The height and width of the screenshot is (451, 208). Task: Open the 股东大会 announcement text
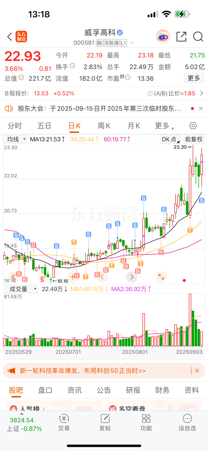pyautogui.click(x=99, y=109)
